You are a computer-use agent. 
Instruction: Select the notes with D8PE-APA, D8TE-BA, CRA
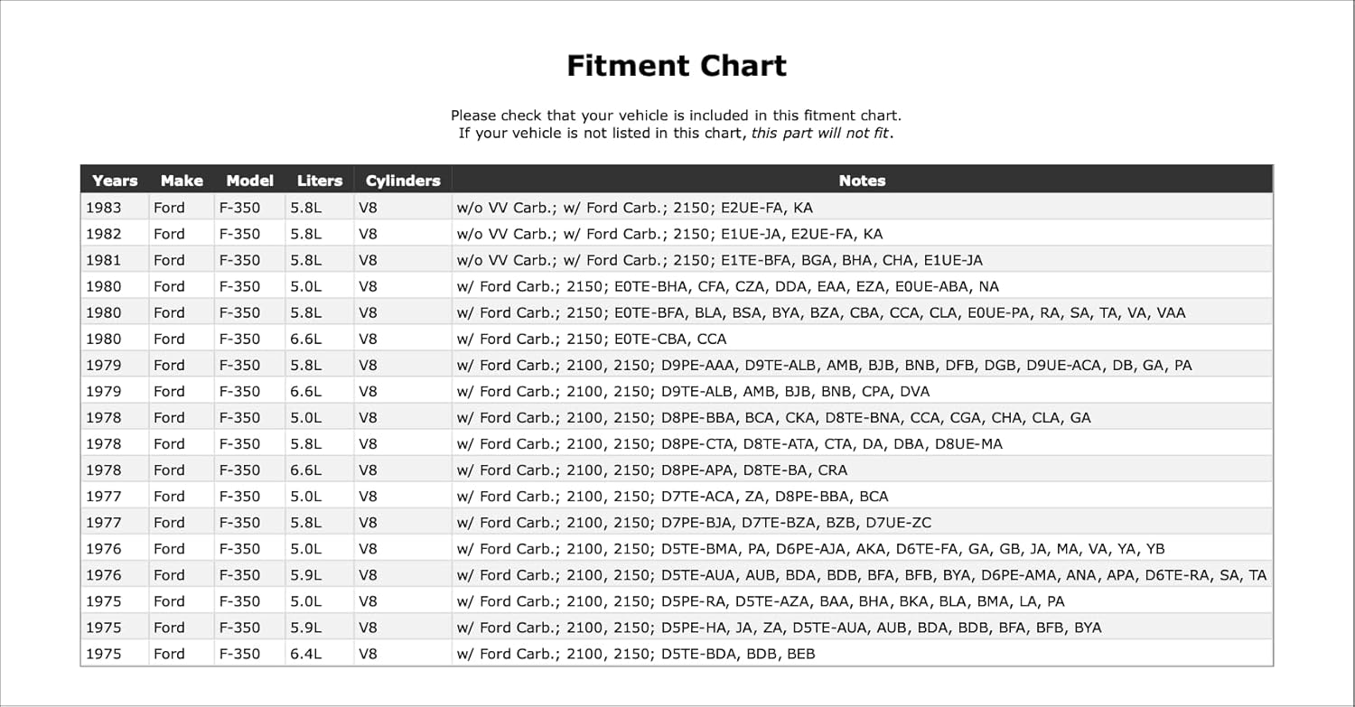coord(652,470)
